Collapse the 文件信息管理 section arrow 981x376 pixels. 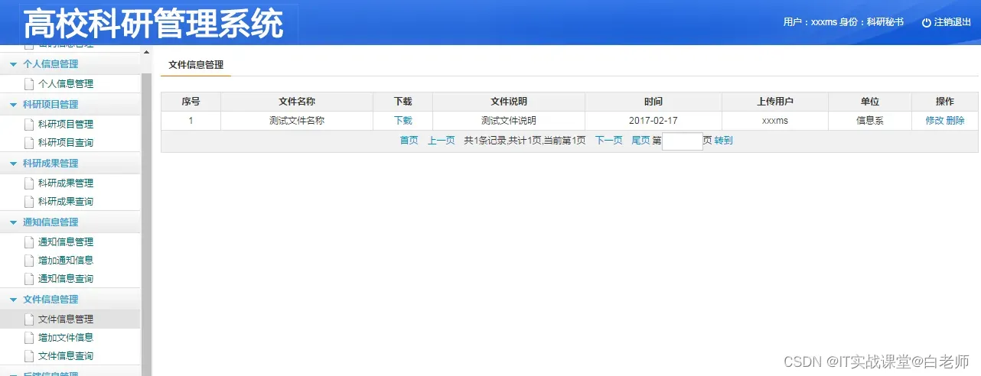tap(13, 300)
